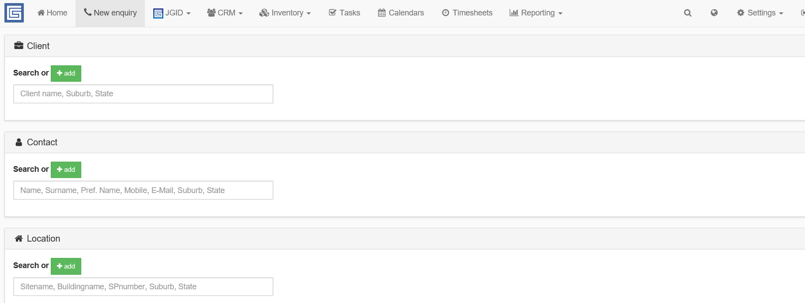Focus the Location sitename search field
805x303 pixels.
[x=143, y=287]
